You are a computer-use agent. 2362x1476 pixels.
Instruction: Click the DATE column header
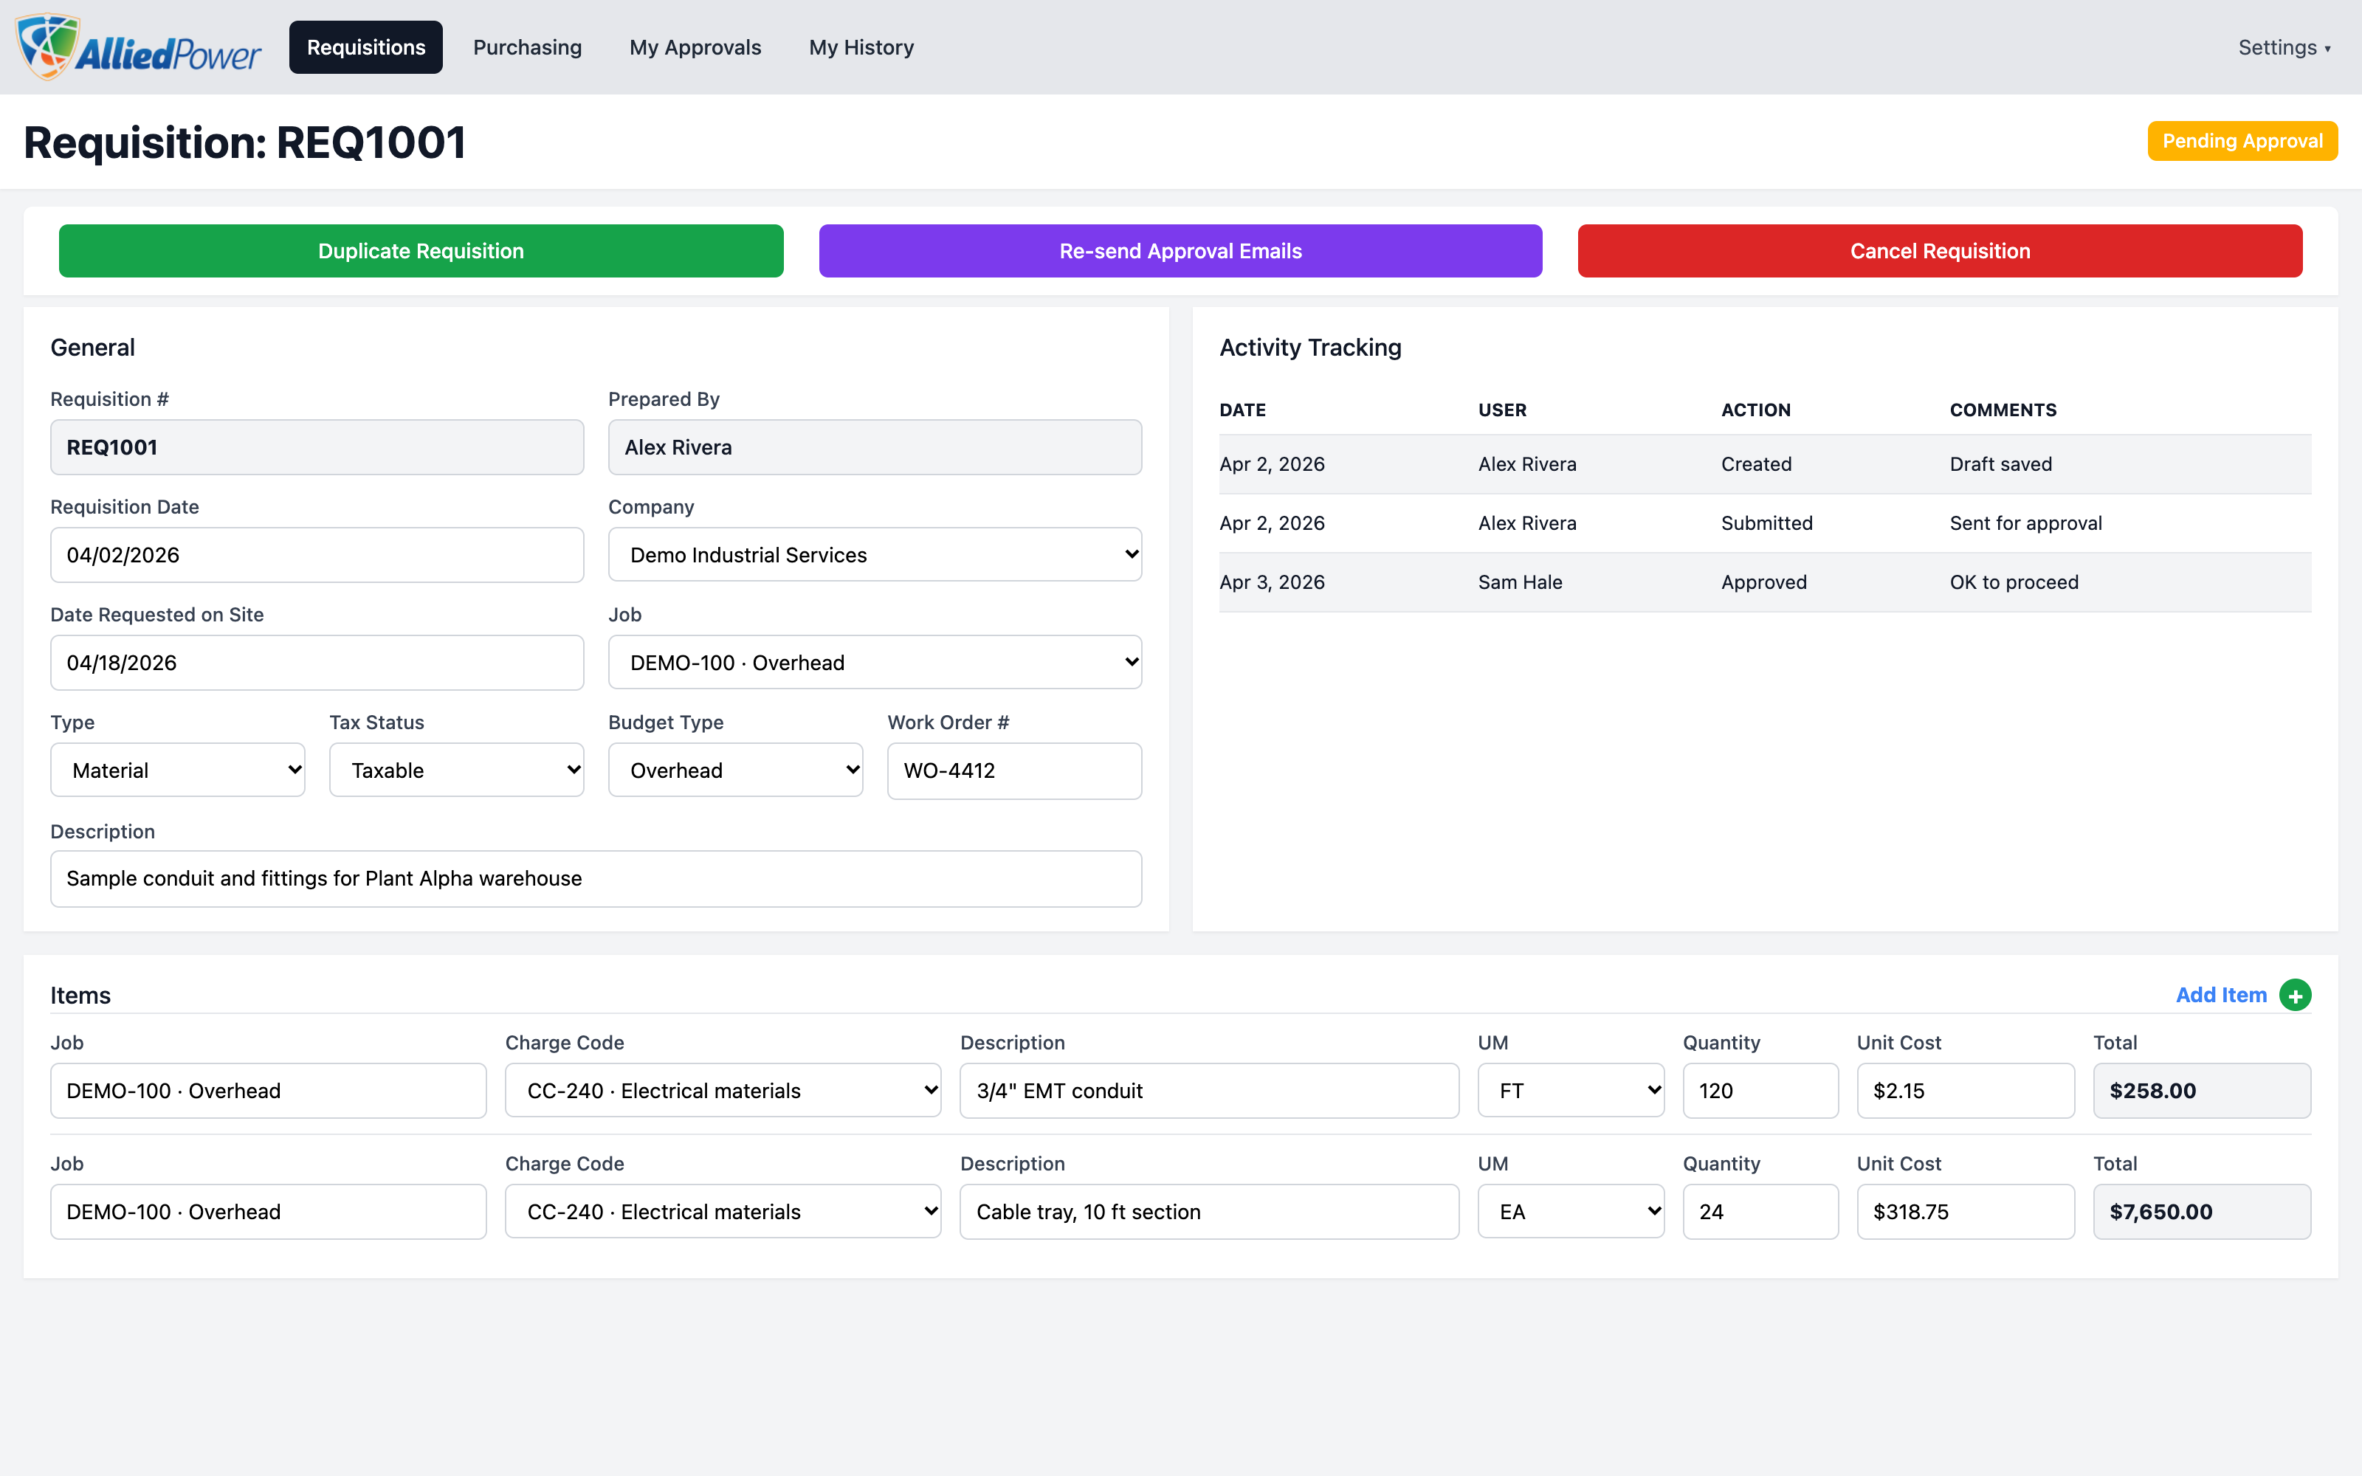coord(1242,410)
